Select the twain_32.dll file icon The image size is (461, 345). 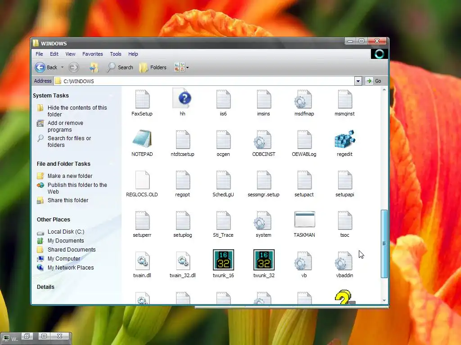coord(183,261)
